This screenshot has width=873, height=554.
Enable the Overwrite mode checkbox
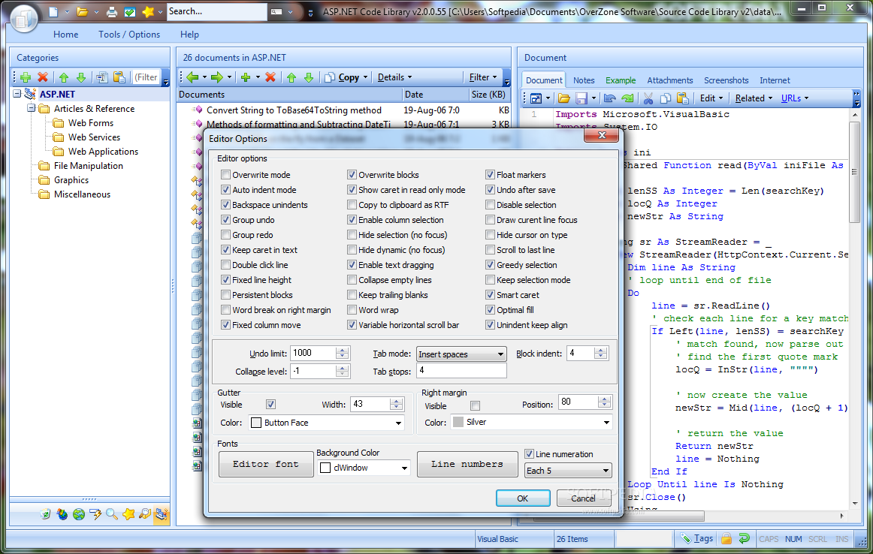[225, 175]
